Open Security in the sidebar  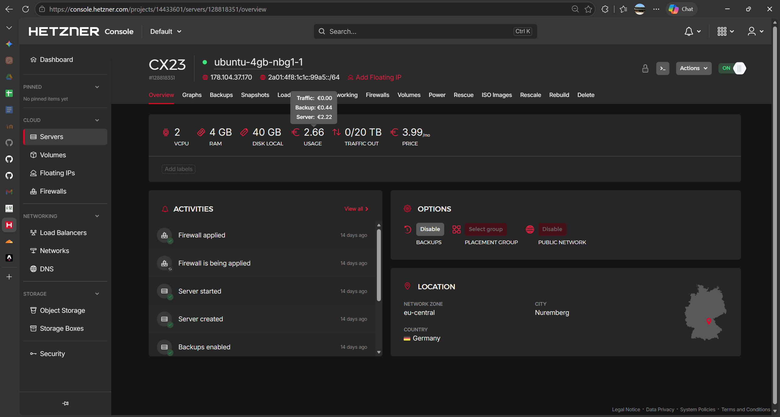[x=65, y=354]
